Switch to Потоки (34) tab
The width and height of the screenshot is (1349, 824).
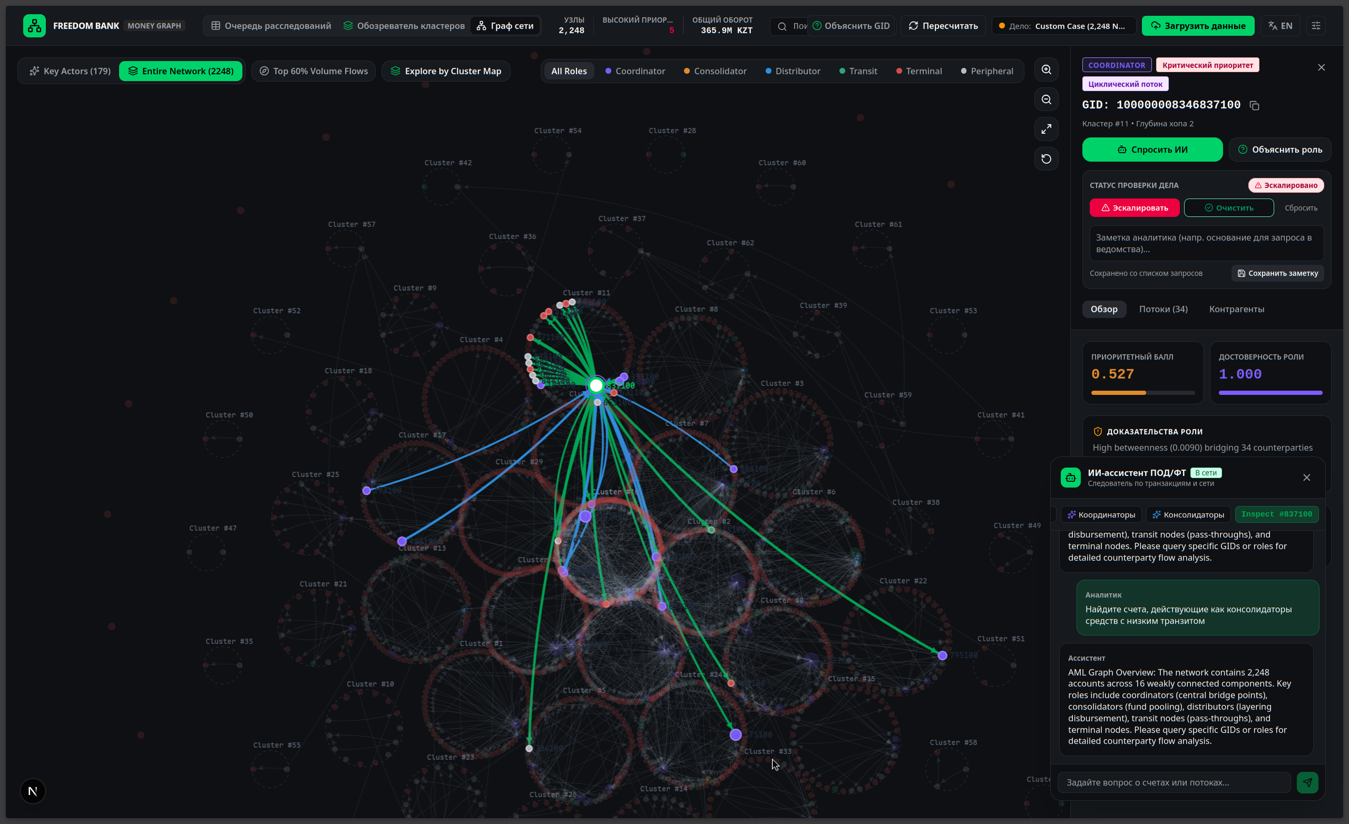(x=1164, y=309)
